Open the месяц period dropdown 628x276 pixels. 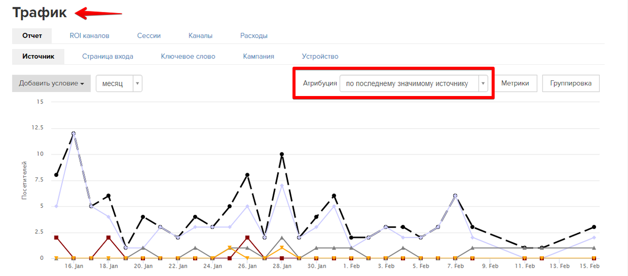click(x=114, y=83)
